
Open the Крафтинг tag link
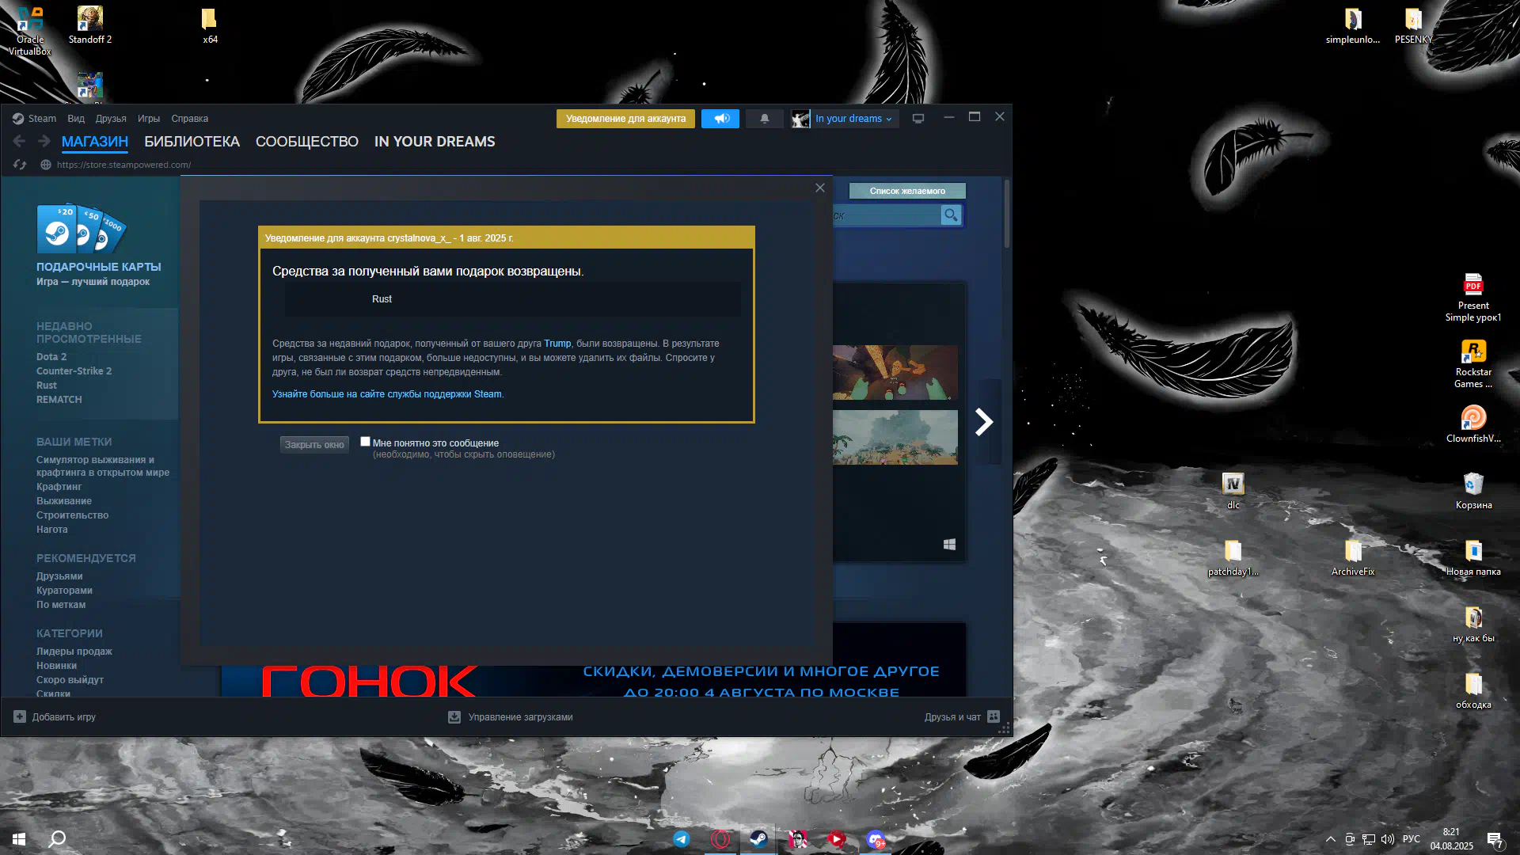59,487
